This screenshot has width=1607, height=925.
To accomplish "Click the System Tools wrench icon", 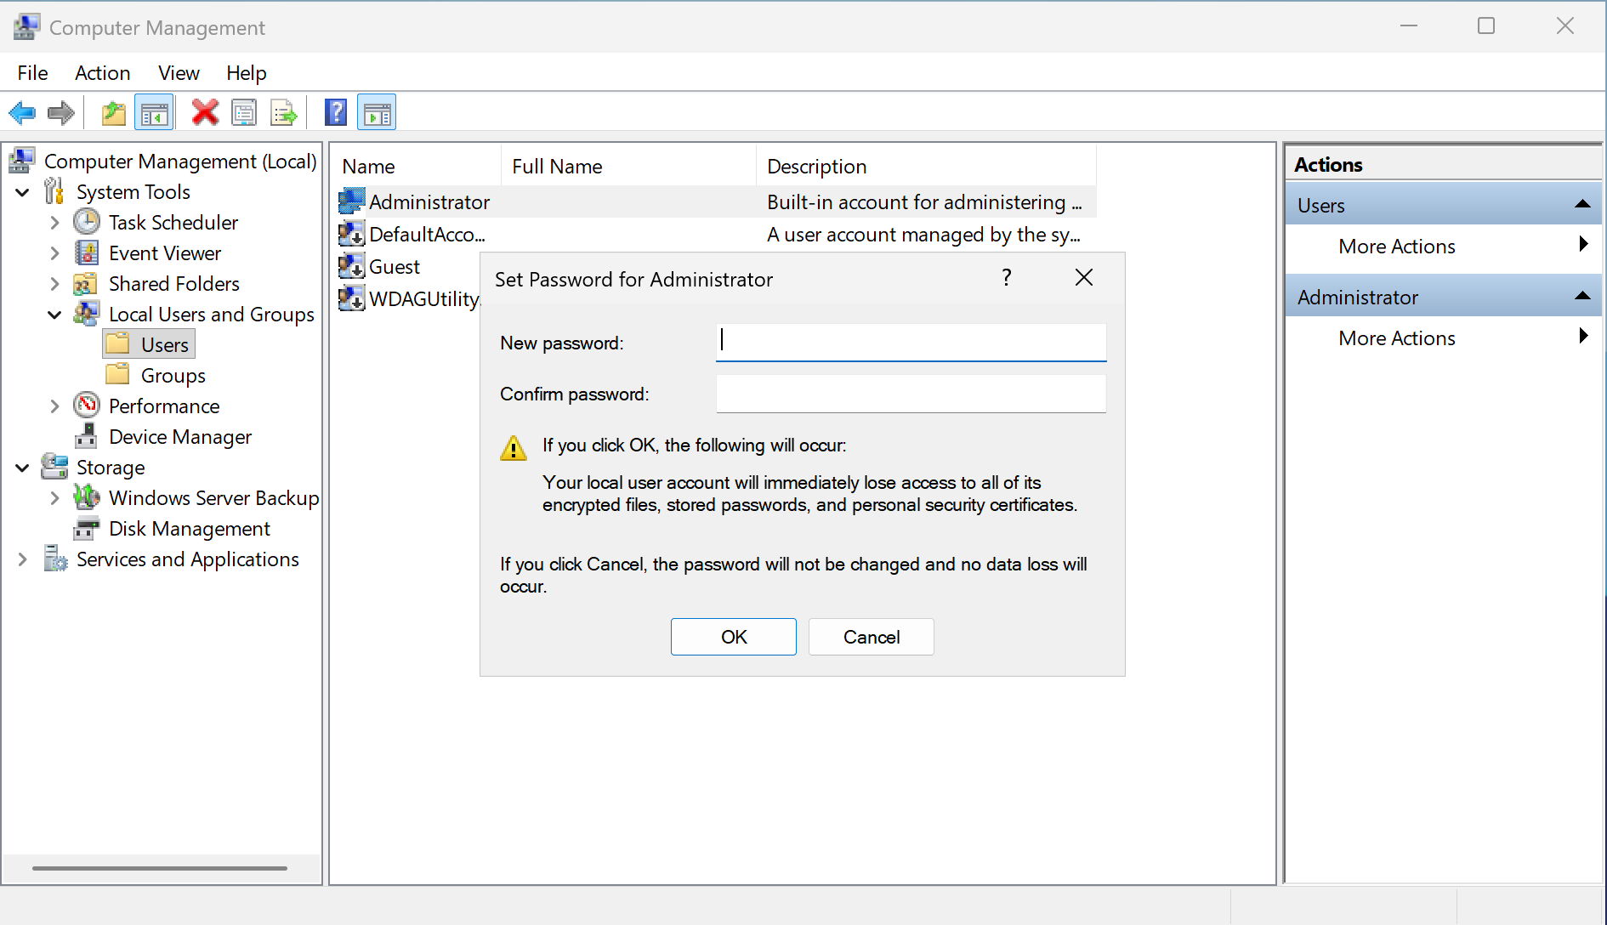I will (54, 191).
